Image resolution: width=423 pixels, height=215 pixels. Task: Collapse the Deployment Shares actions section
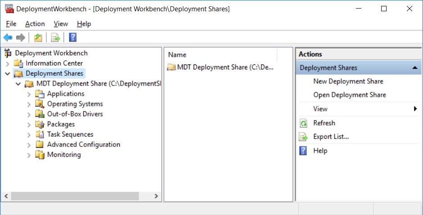[x=414, y=68]
